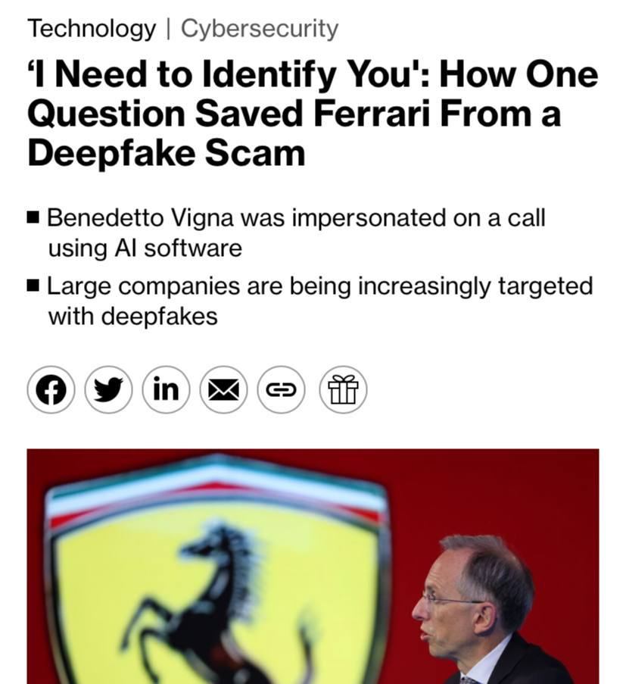Click the Benedetto Vigna bullet summary

tap(297, 233)
